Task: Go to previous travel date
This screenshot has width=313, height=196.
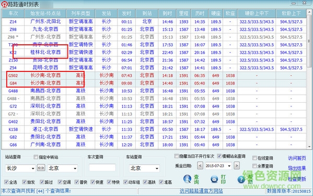Action: point(200,166)
